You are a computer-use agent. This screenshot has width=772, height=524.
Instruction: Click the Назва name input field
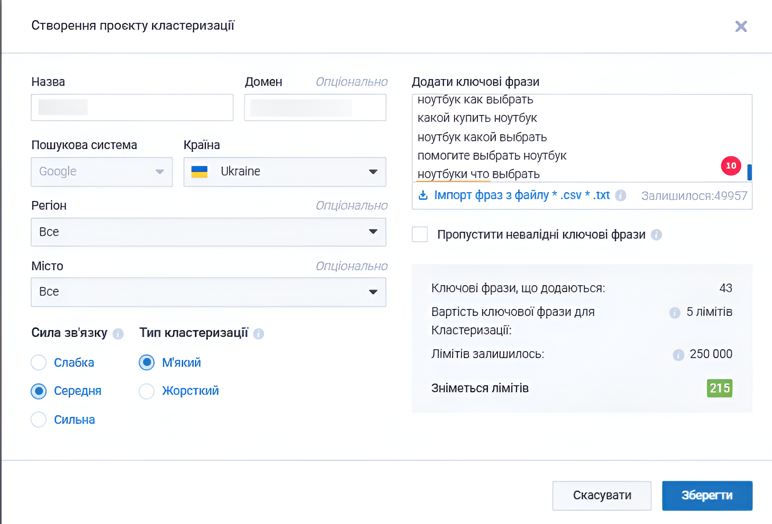(132, 107)
